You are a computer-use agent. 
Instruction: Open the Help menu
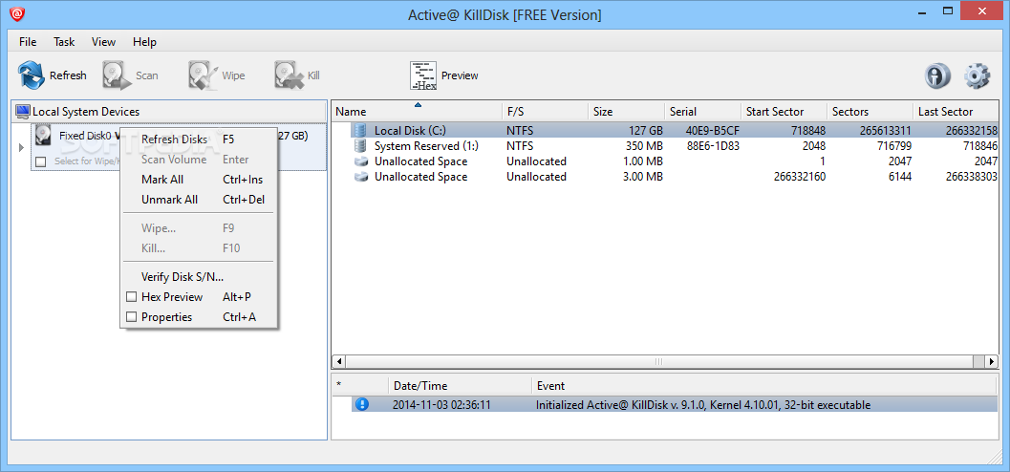click(144, 42)
